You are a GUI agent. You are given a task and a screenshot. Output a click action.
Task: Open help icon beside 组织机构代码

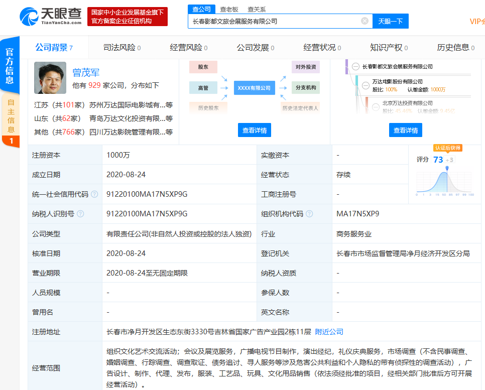pyautogui.click(x=309, y=214)
